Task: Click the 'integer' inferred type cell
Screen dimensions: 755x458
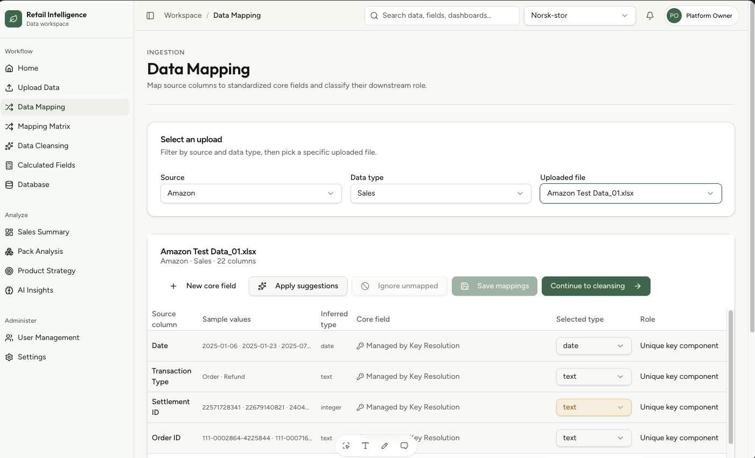Action: click(x=331, y=408)
